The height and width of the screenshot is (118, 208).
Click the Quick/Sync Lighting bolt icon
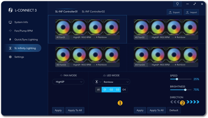pyautogui.click(x=10, y=40)
